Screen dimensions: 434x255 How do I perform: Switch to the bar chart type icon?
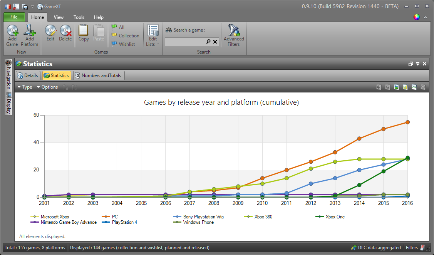coord(405,87)
